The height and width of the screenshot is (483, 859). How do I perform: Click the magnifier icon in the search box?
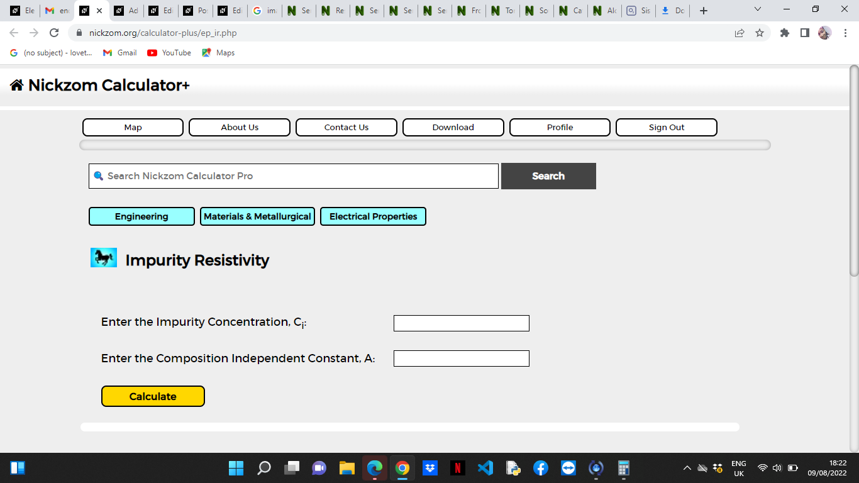click(98, 176)
